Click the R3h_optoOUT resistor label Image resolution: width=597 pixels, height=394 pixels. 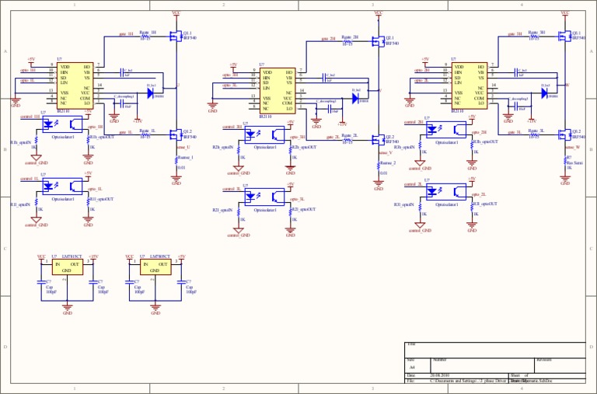coord(485,142)
